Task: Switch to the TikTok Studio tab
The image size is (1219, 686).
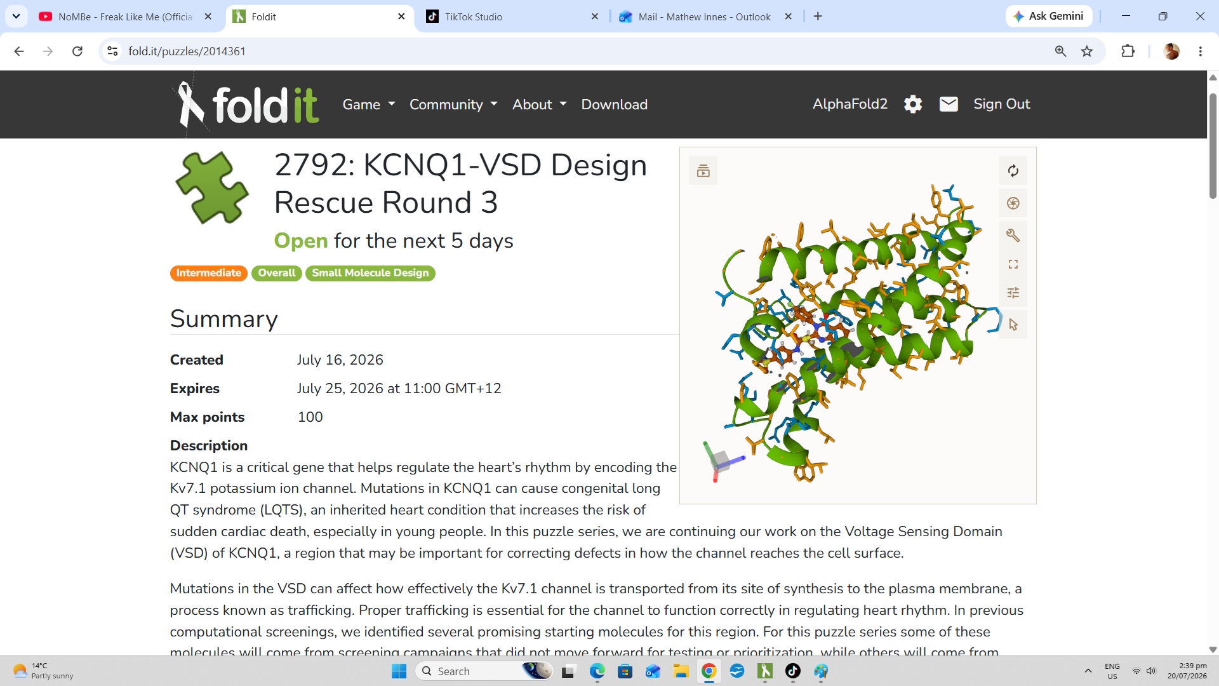Action: 512,17
